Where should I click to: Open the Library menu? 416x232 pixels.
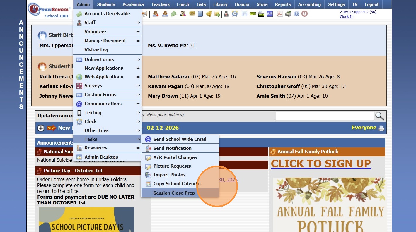pos(220,4)
